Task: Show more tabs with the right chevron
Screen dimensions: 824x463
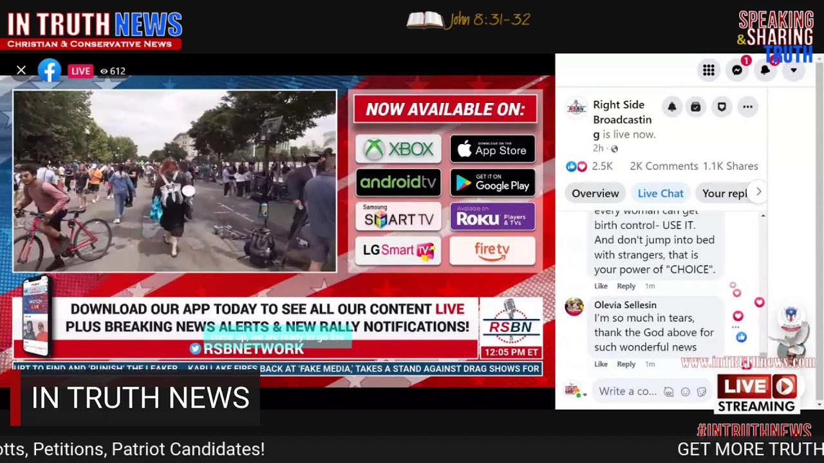Action: [758, 192]
